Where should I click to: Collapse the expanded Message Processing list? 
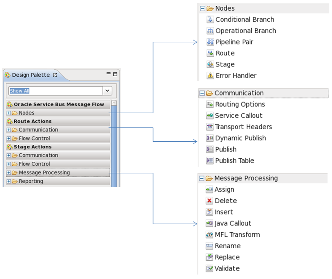click(202, 179)
